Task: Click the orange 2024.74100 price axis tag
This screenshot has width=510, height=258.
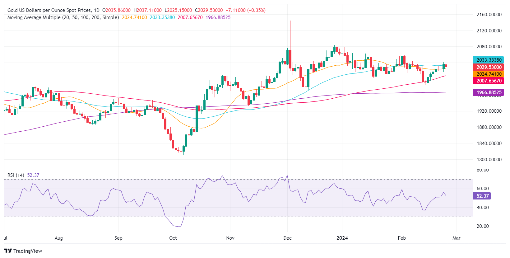Action: pyautogui.click(x=489, y=74)
